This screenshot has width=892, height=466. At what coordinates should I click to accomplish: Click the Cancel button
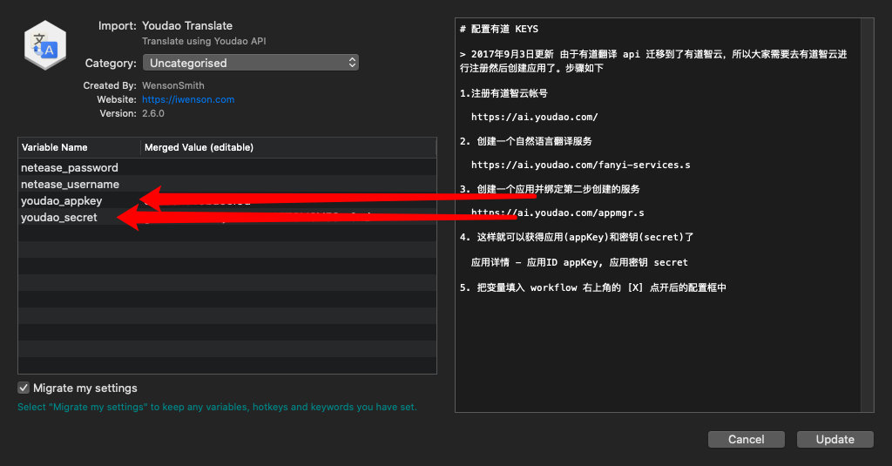coord(746,439)
